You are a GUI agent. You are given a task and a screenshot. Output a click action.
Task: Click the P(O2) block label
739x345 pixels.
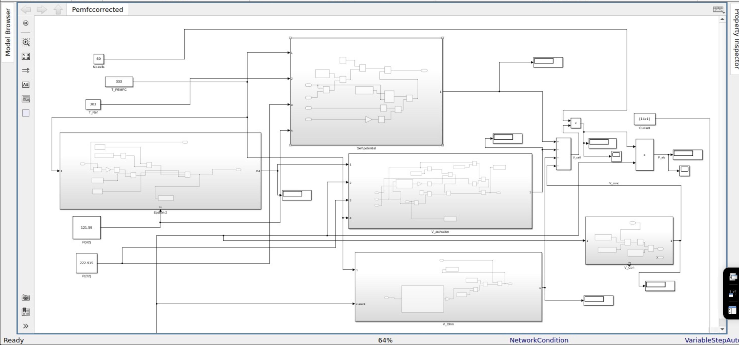(x=87, y=276)
